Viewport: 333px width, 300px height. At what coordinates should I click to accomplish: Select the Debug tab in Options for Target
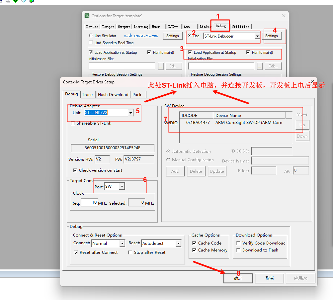click(221, 26)
